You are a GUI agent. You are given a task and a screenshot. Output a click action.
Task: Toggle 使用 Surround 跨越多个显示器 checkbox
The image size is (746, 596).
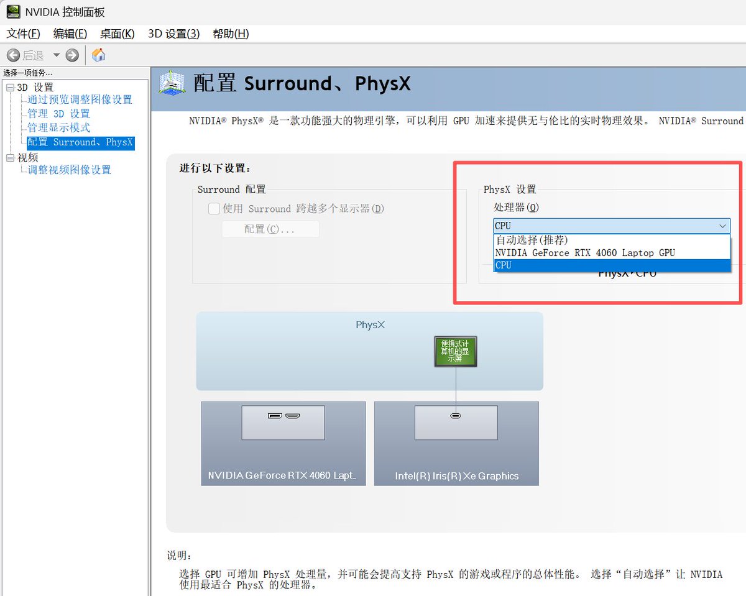pyautogui.click(x=214, y=209)
